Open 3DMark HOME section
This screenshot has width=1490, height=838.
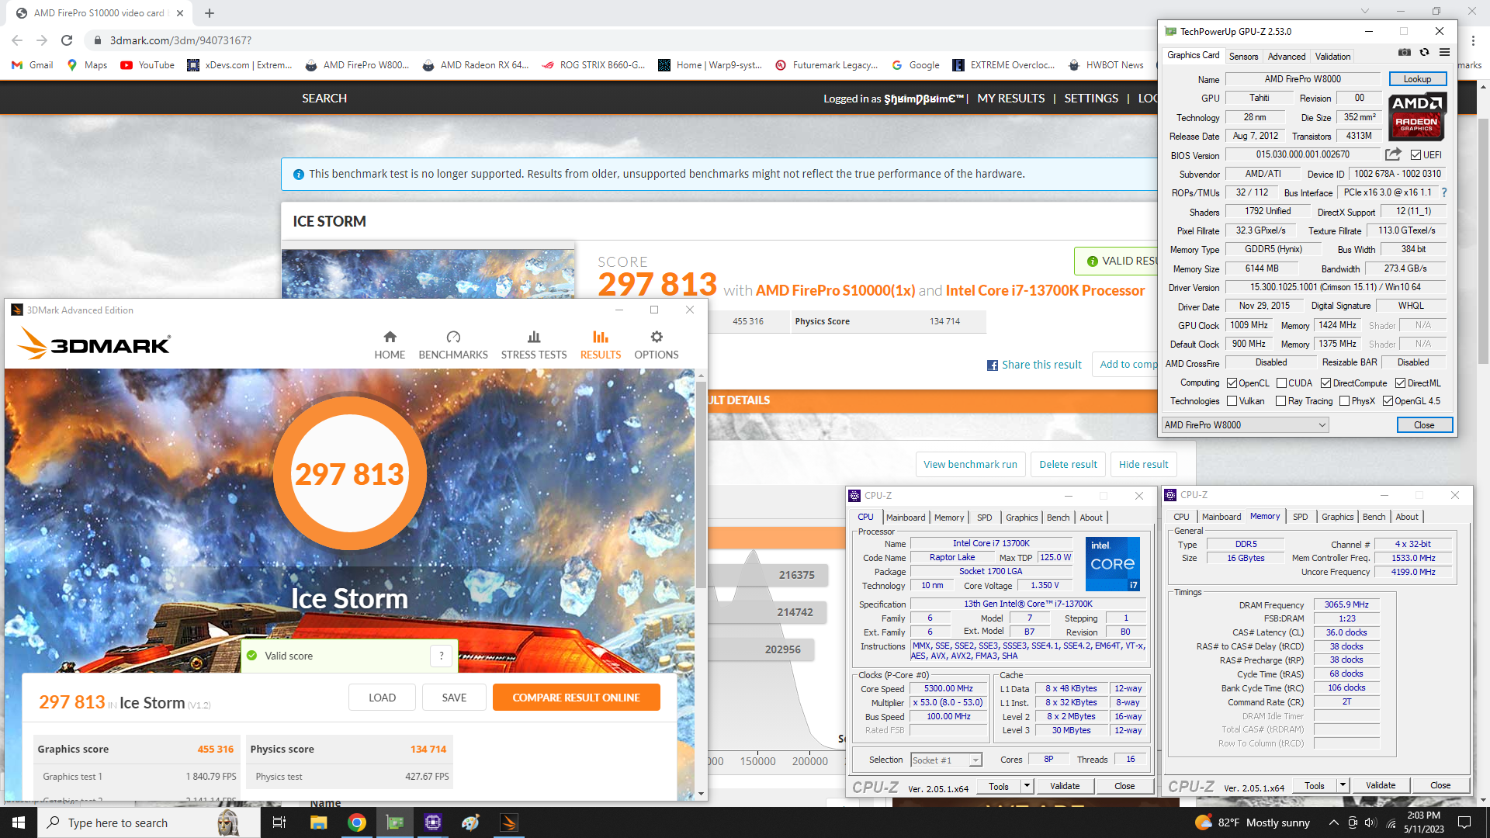pyautogui.click(x=390, y=345)
